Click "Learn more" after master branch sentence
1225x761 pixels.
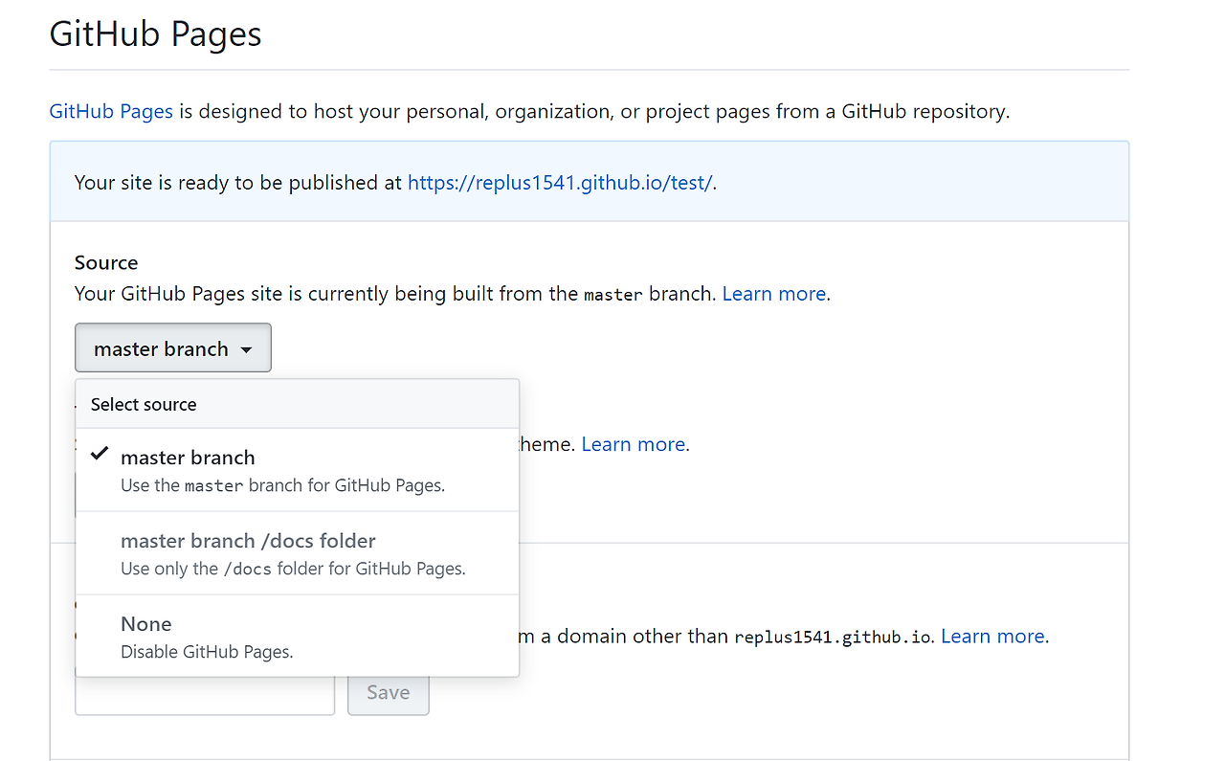click(774, 294)
